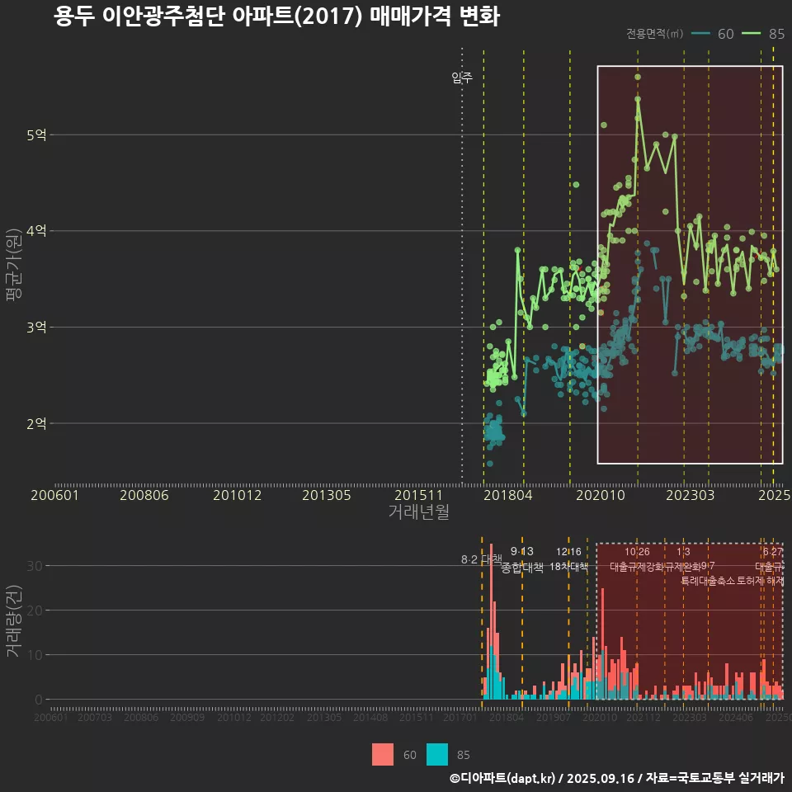The height and width of the screenshot is (792, 792).
Task: Click '201907' on the volume chart x-axis
Action: coord(553,717)
